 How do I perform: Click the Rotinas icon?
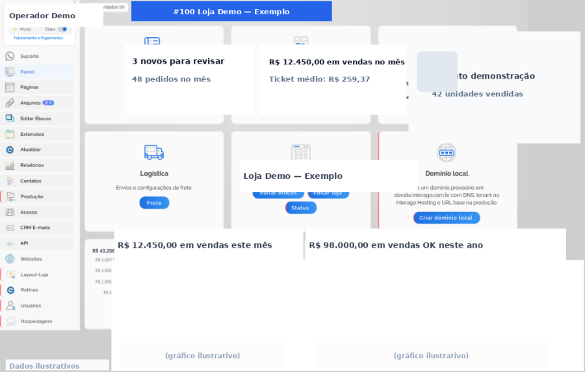(x=10, y=290)
